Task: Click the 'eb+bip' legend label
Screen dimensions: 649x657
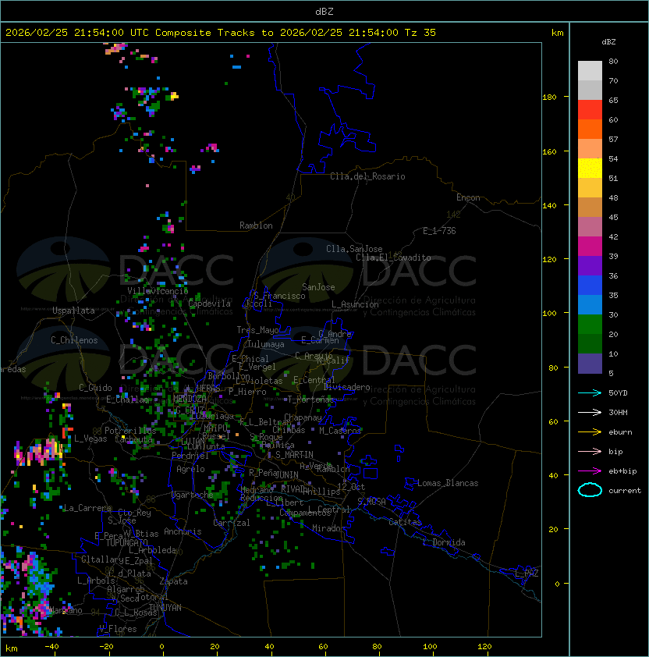Action: [x=622, y=471]
